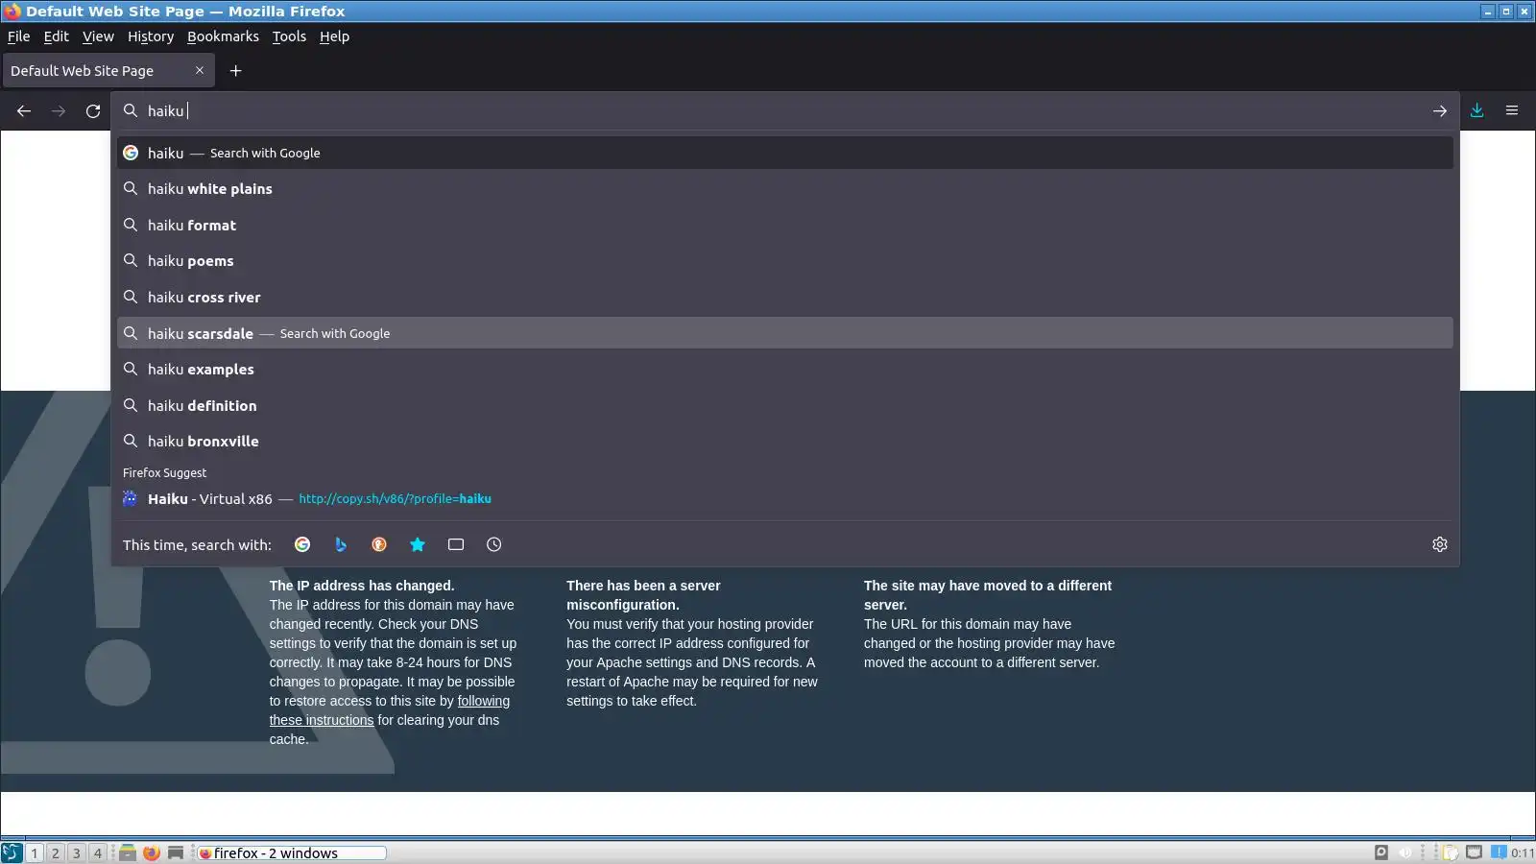Search in History with the clock icon
1536x864 pixels.
click(x=494, y=544)
